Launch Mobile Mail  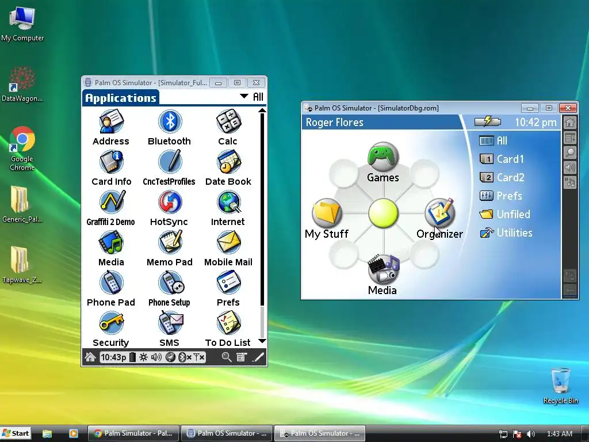click(228, 249)
